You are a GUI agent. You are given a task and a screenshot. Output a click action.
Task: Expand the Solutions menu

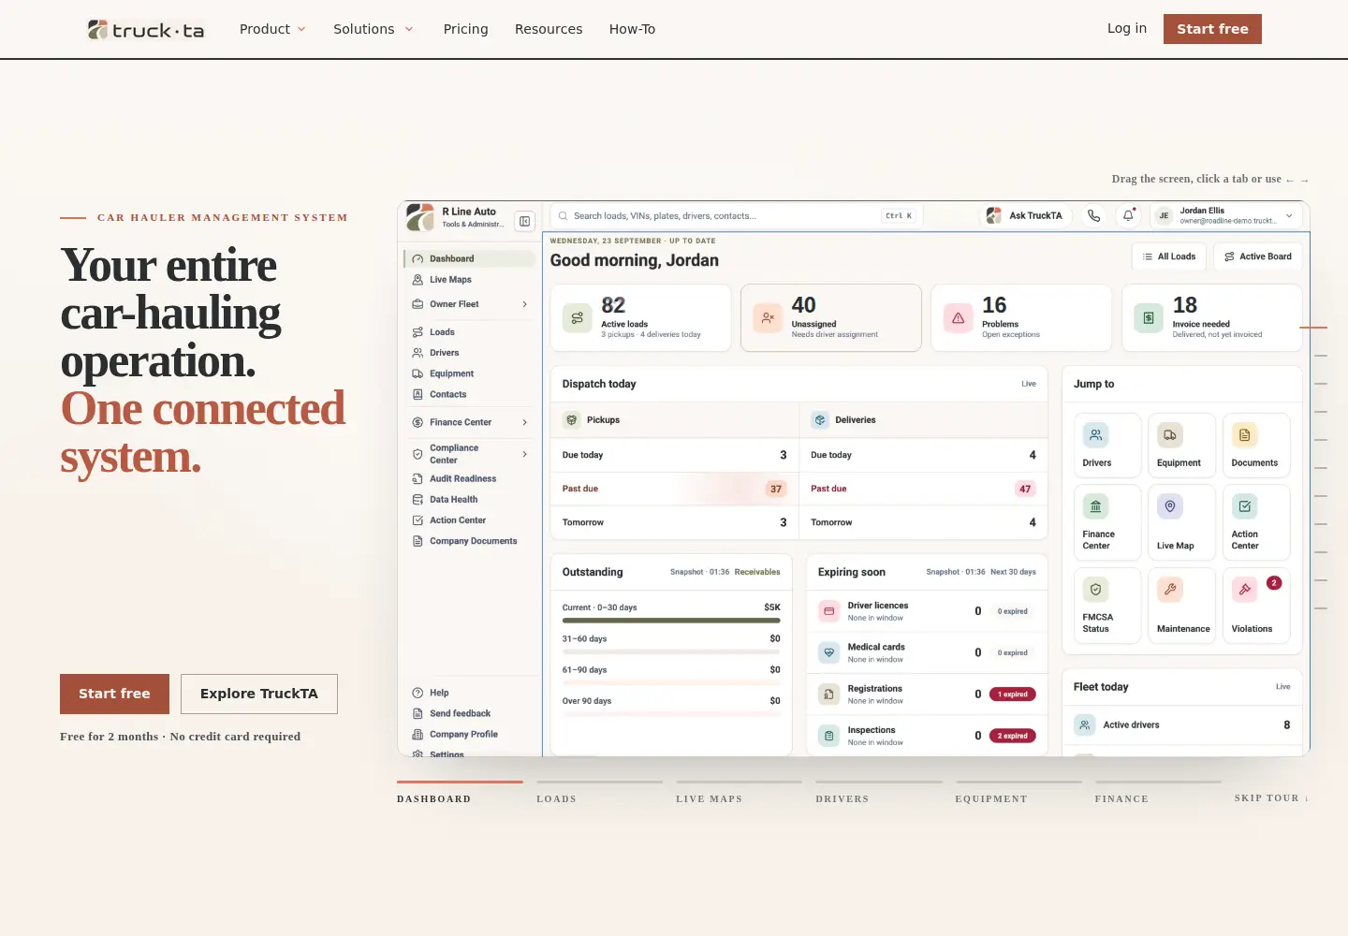(373, 29)
